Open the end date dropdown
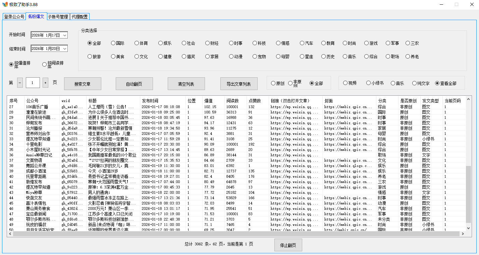The image size is (479, 255). [x=65, y=49]
